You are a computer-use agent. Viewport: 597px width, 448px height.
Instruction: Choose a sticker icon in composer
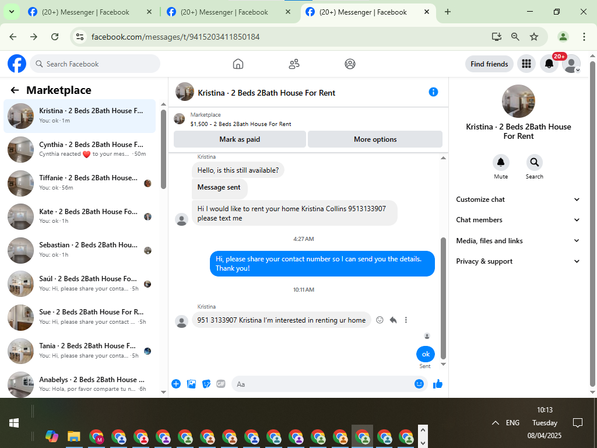[x=206, y=384]
